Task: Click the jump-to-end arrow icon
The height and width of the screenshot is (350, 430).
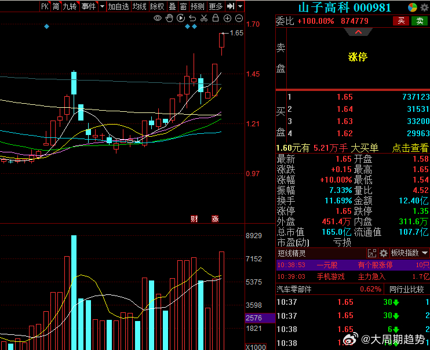Action: coord(231,6)
